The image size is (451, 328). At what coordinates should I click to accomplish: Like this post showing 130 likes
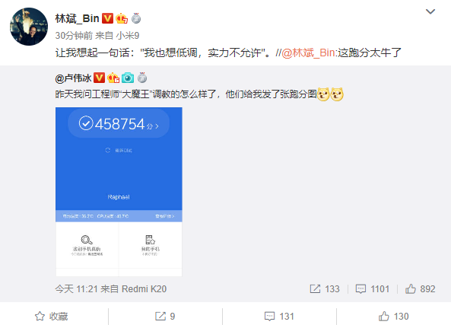pyautogui.click(x=393, y=317)
